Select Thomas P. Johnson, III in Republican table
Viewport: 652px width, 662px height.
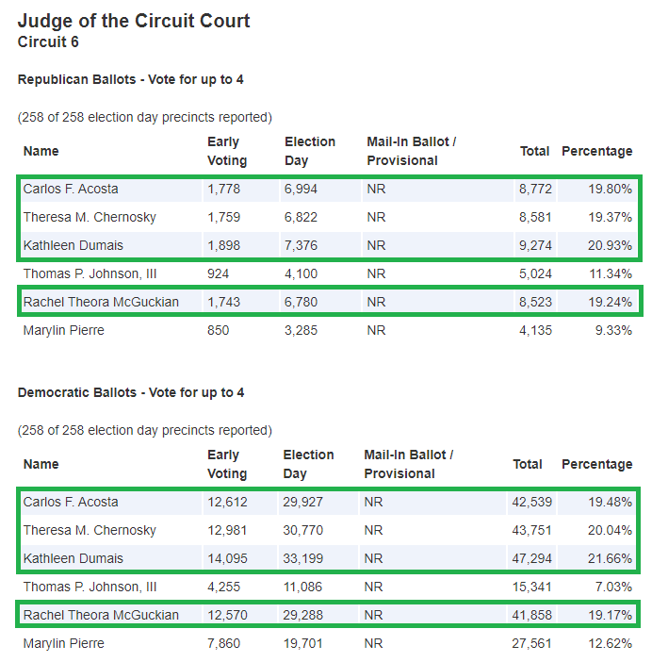tap(90, 273)
